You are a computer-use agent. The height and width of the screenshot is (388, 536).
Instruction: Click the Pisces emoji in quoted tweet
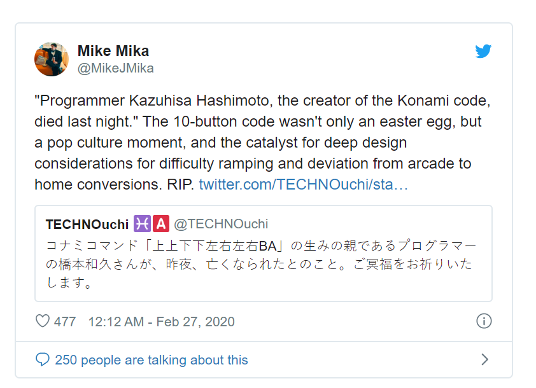(141, 224)
